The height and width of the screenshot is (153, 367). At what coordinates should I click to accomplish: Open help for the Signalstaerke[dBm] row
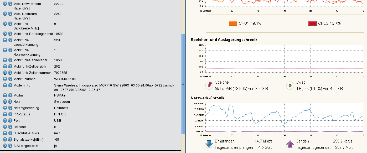point(5,139)
